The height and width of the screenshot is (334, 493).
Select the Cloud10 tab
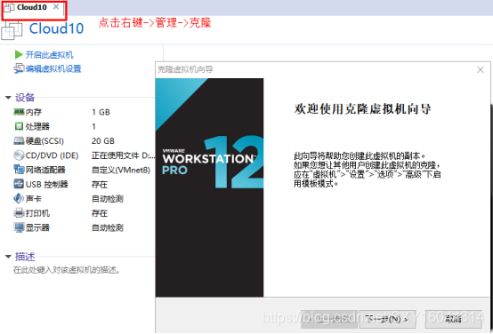34,7
